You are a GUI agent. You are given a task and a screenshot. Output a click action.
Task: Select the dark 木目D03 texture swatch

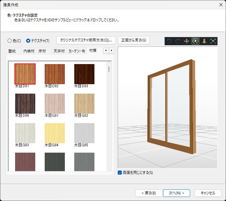(x=84, y=74)
